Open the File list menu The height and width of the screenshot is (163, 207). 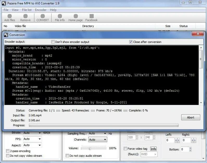pos(27,10)
